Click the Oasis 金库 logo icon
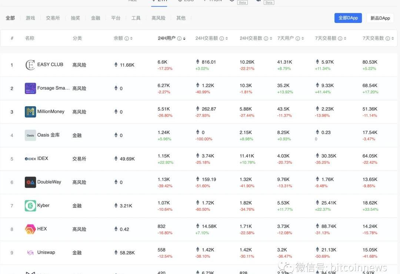 [x=30, y=135]
